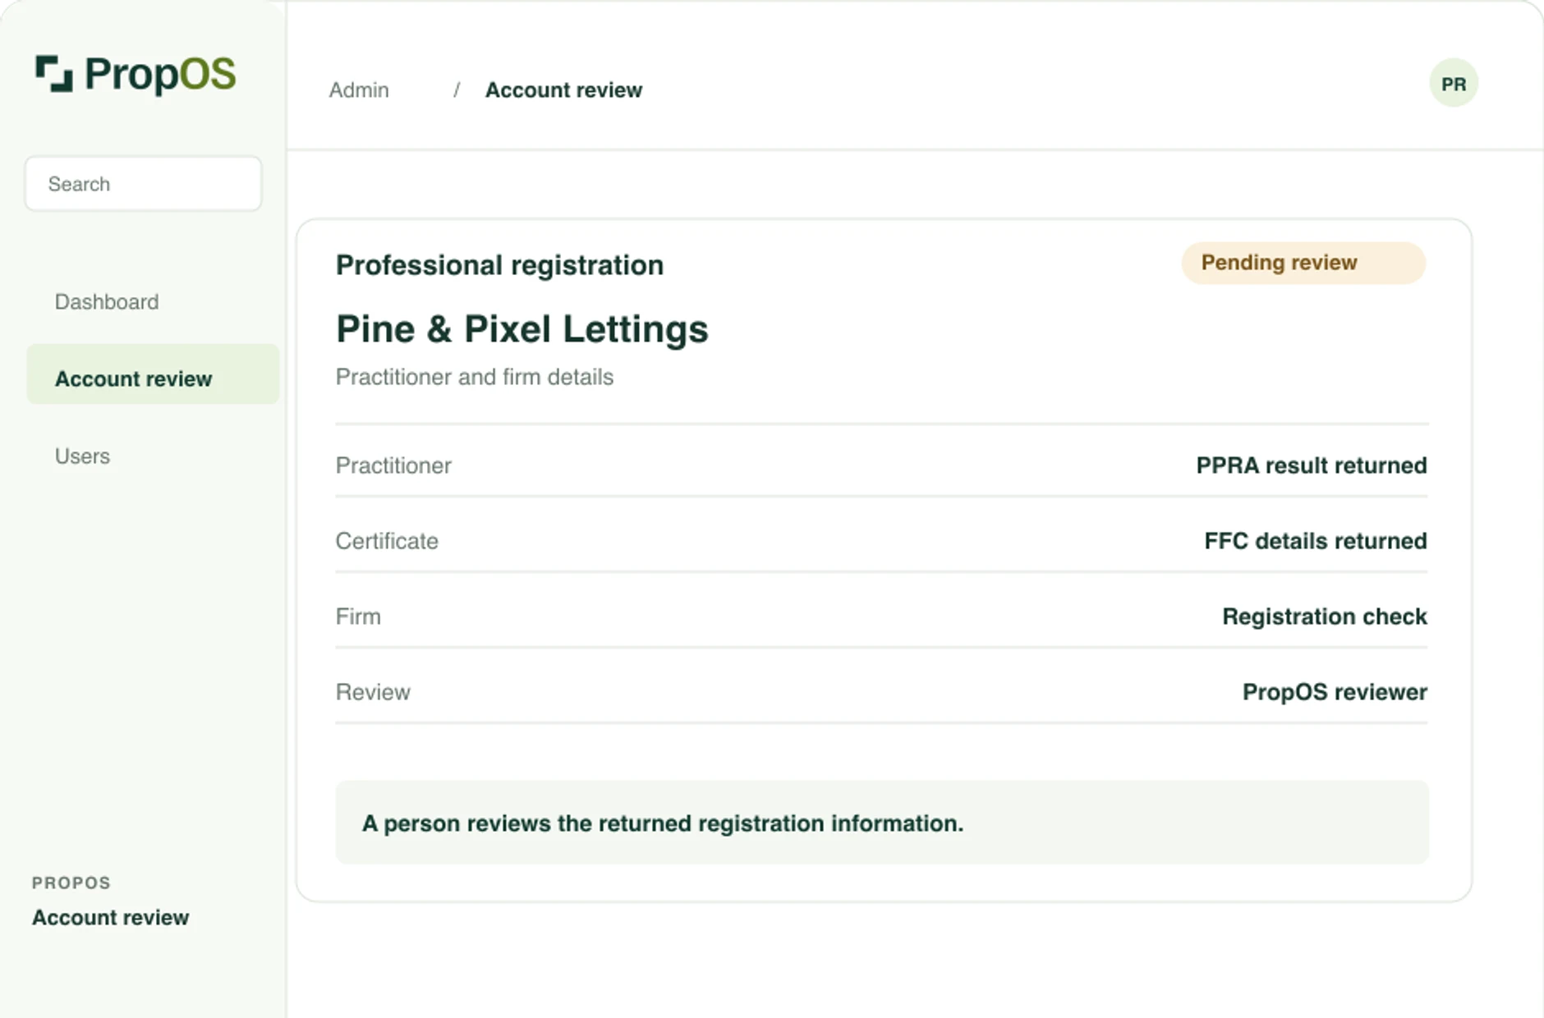Image resolution: width=1544 pixels, height=1018 pixels.
Task: Select the Professional registration heading
Action: [499, 265]
